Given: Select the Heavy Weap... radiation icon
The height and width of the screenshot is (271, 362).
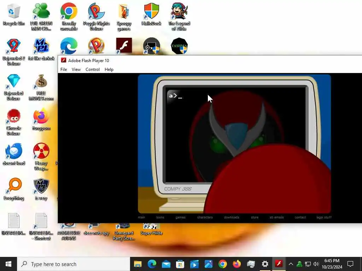Looking at the screenshot, I should point(41,157).
